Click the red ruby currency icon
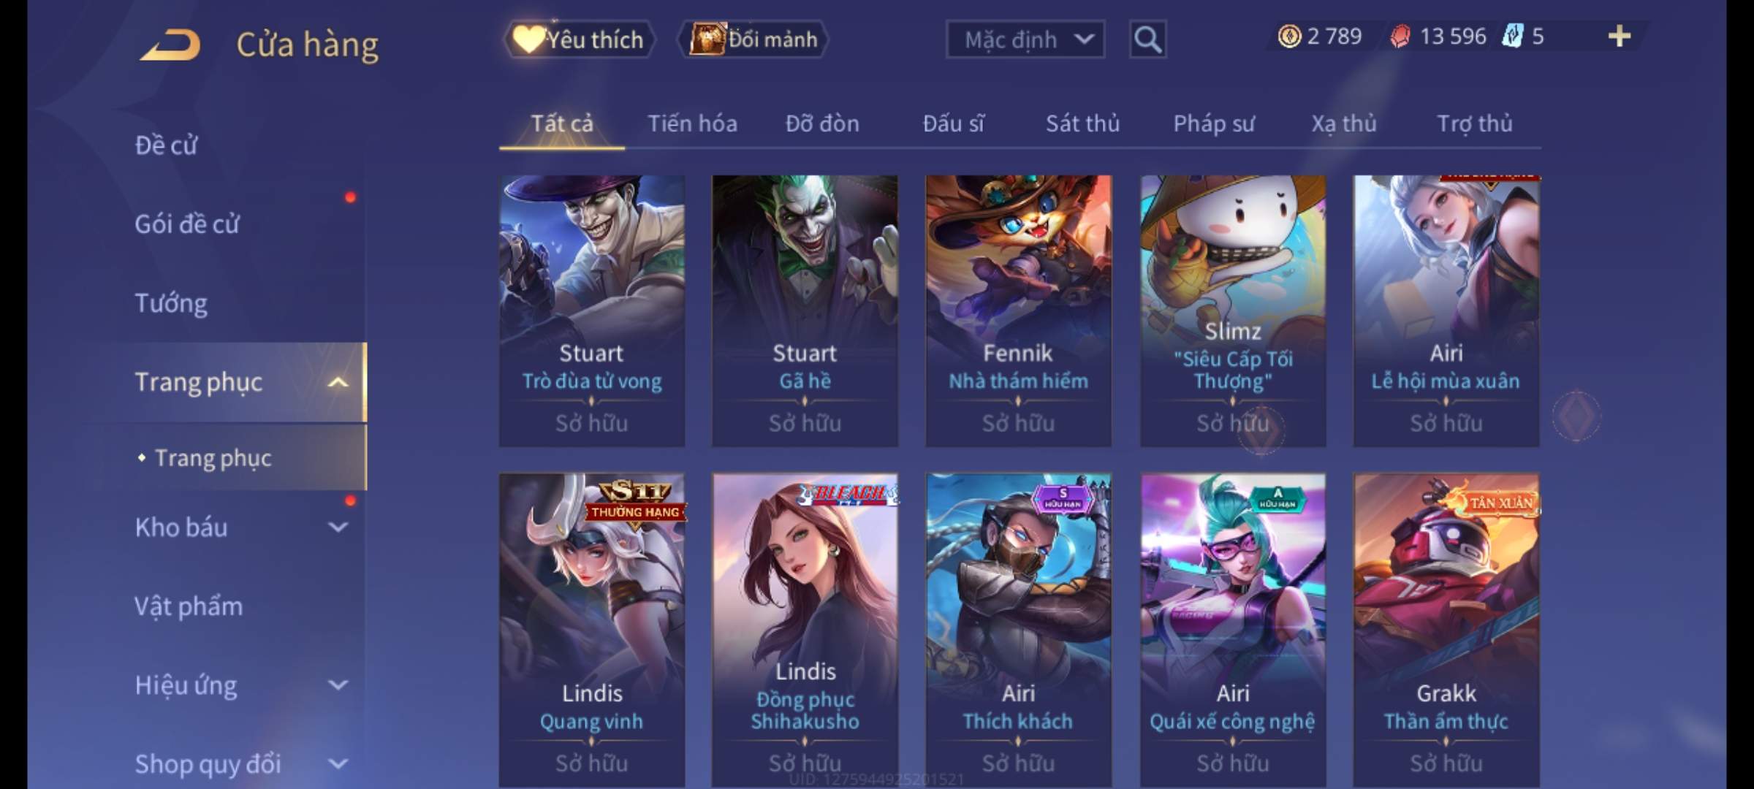 tap(1400, 37)
